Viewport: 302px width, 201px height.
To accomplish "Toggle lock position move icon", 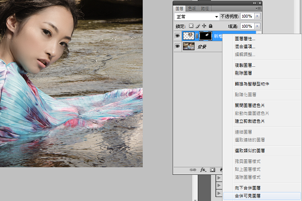I will pyautogui.click(x=204, y=26).
